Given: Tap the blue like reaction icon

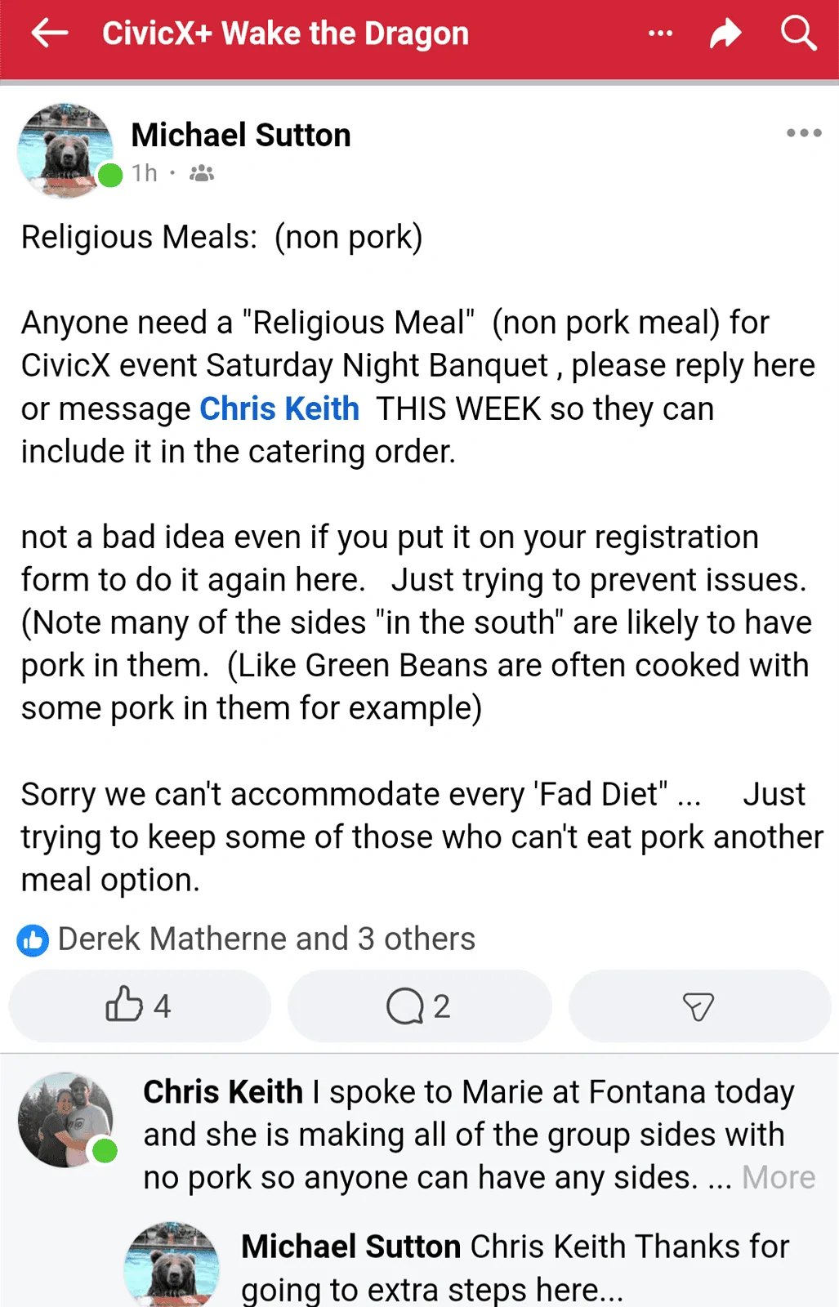Looking at the screenshot, I should point(33,940).
